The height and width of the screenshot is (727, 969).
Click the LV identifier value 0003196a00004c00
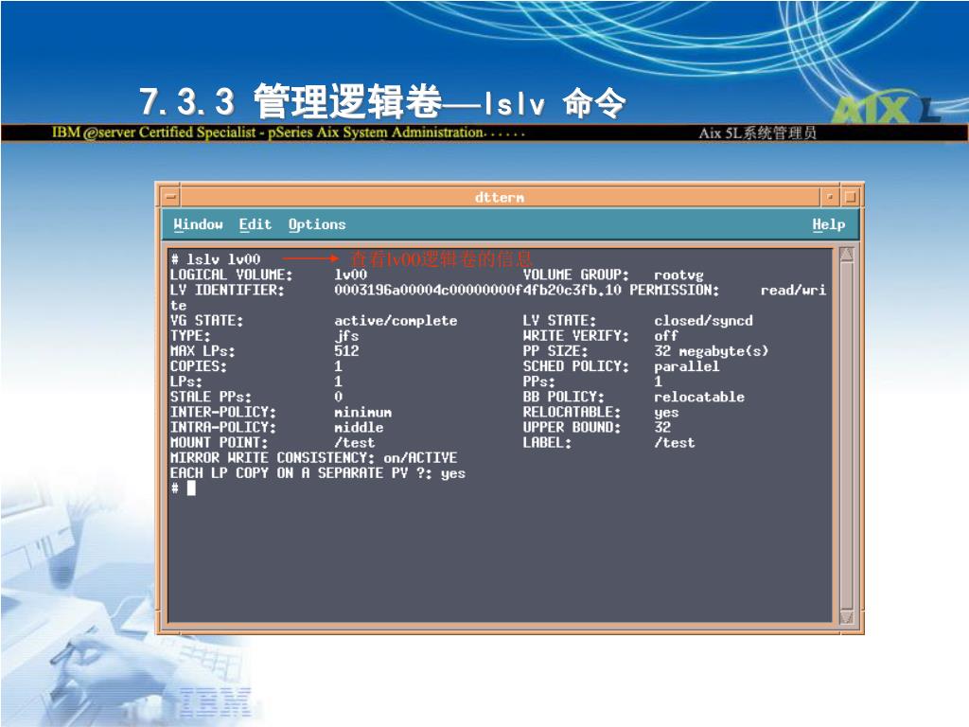click(478, 290)
